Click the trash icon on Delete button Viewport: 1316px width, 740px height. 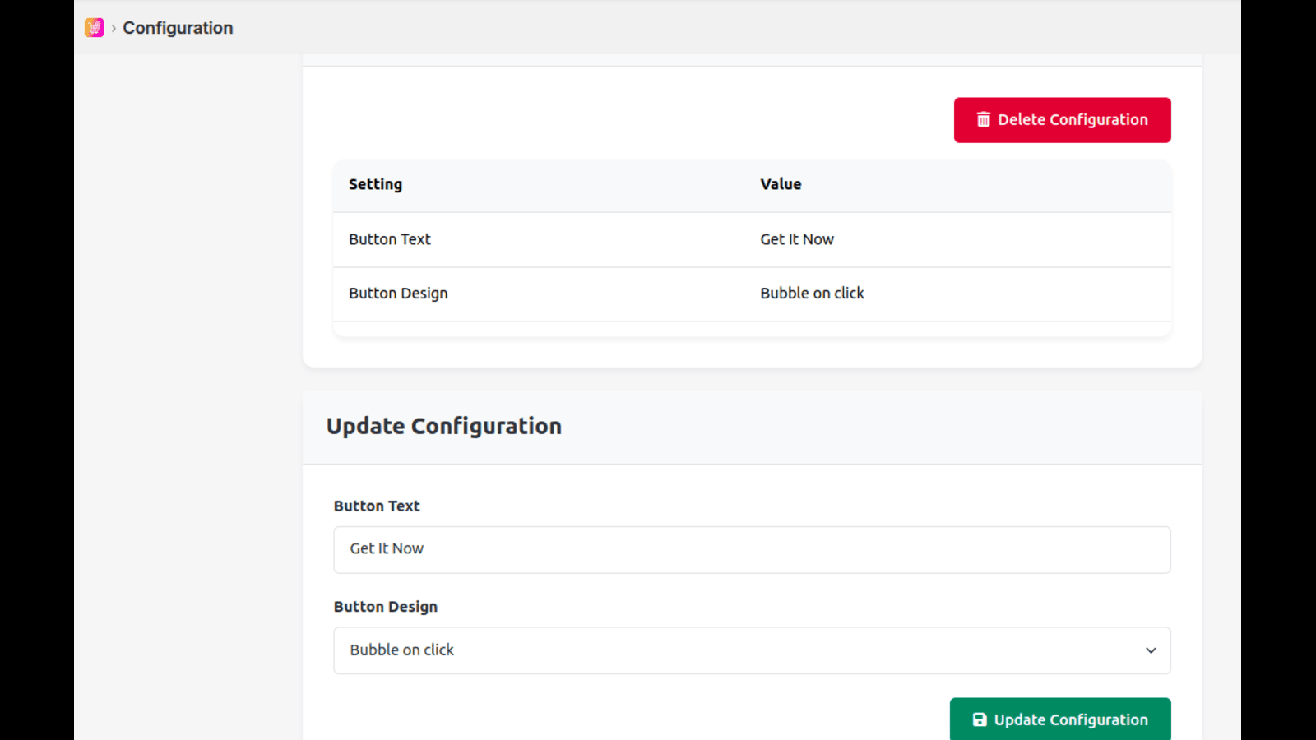(x=983, y=120)
